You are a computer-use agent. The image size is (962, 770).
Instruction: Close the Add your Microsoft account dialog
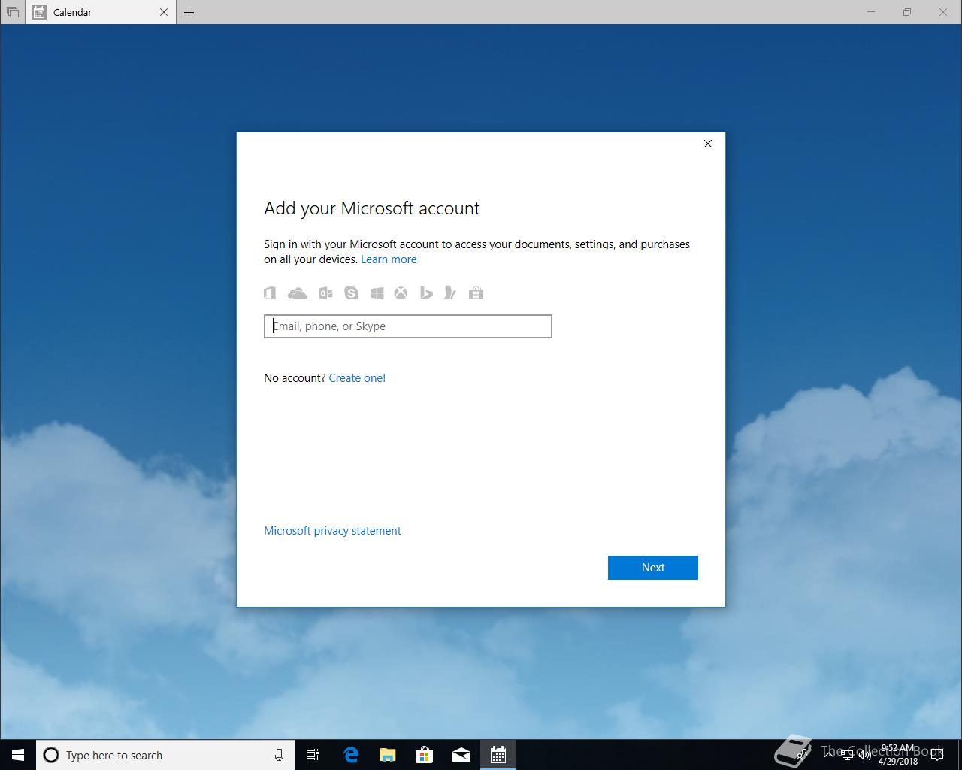(708, 144)
